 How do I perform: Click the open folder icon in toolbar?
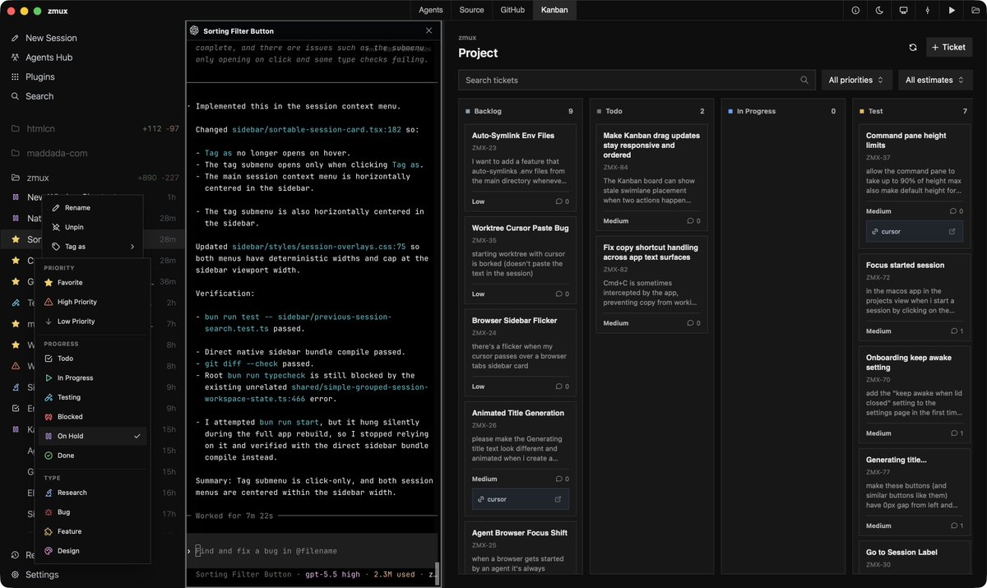[975, 11]
